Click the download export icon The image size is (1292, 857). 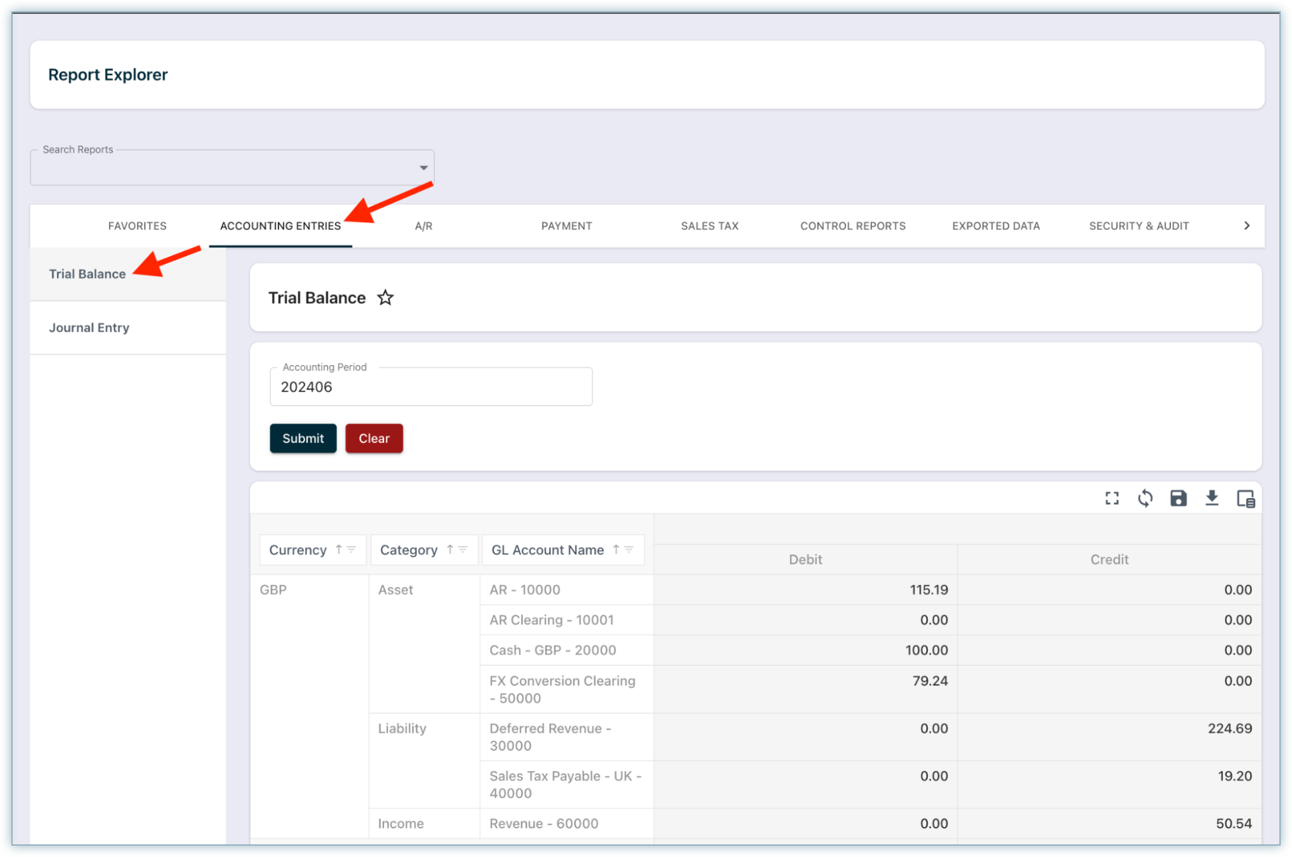click(1212, 498)
